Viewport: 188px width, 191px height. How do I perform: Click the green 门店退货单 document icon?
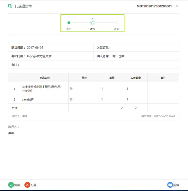tap(10, 6)
